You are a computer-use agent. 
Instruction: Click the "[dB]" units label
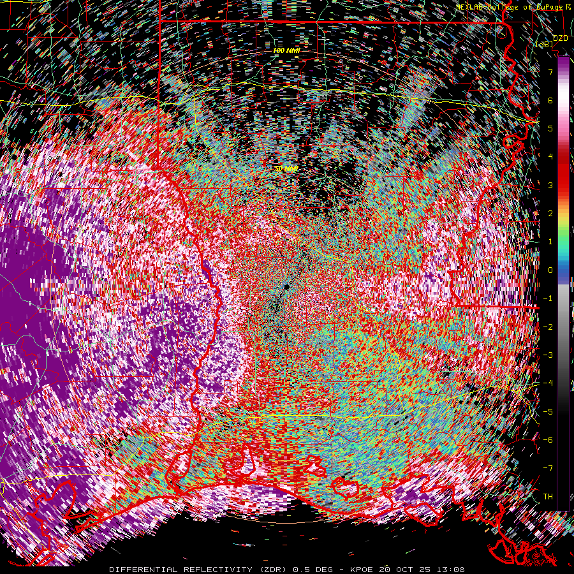pos(545,45)
